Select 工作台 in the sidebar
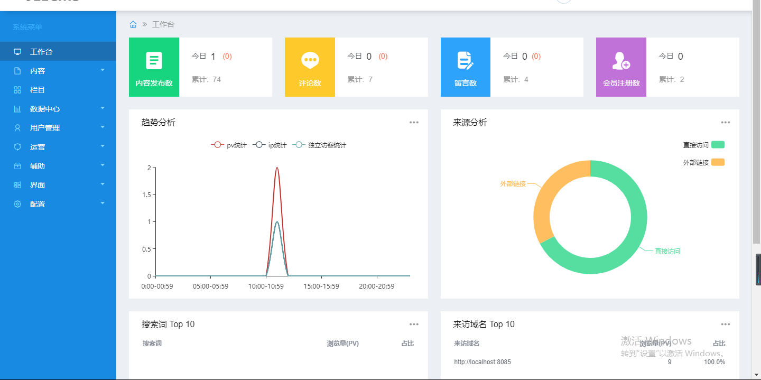This screenshot has width=761, height=380. (58, 52)
